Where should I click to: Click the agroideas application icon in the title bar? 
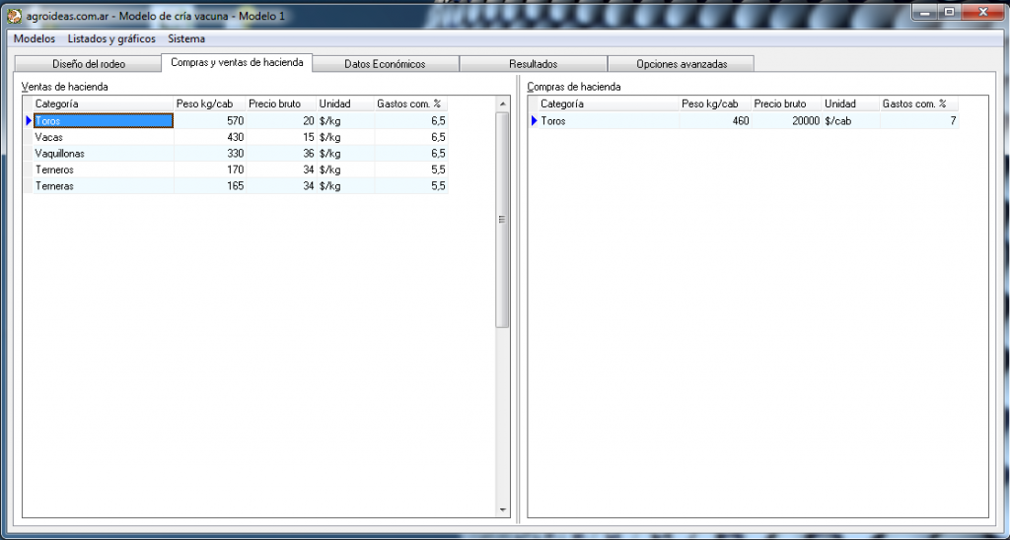(x=14, y=16)
